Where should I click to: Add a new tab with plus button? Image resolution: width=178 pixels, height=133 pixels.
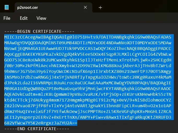(x=100, y=8)
